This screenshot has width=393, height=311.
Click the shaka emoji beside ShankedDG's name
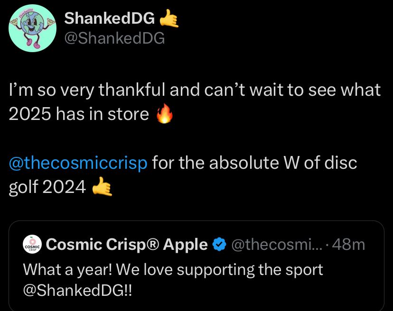[x=170, y=17]
